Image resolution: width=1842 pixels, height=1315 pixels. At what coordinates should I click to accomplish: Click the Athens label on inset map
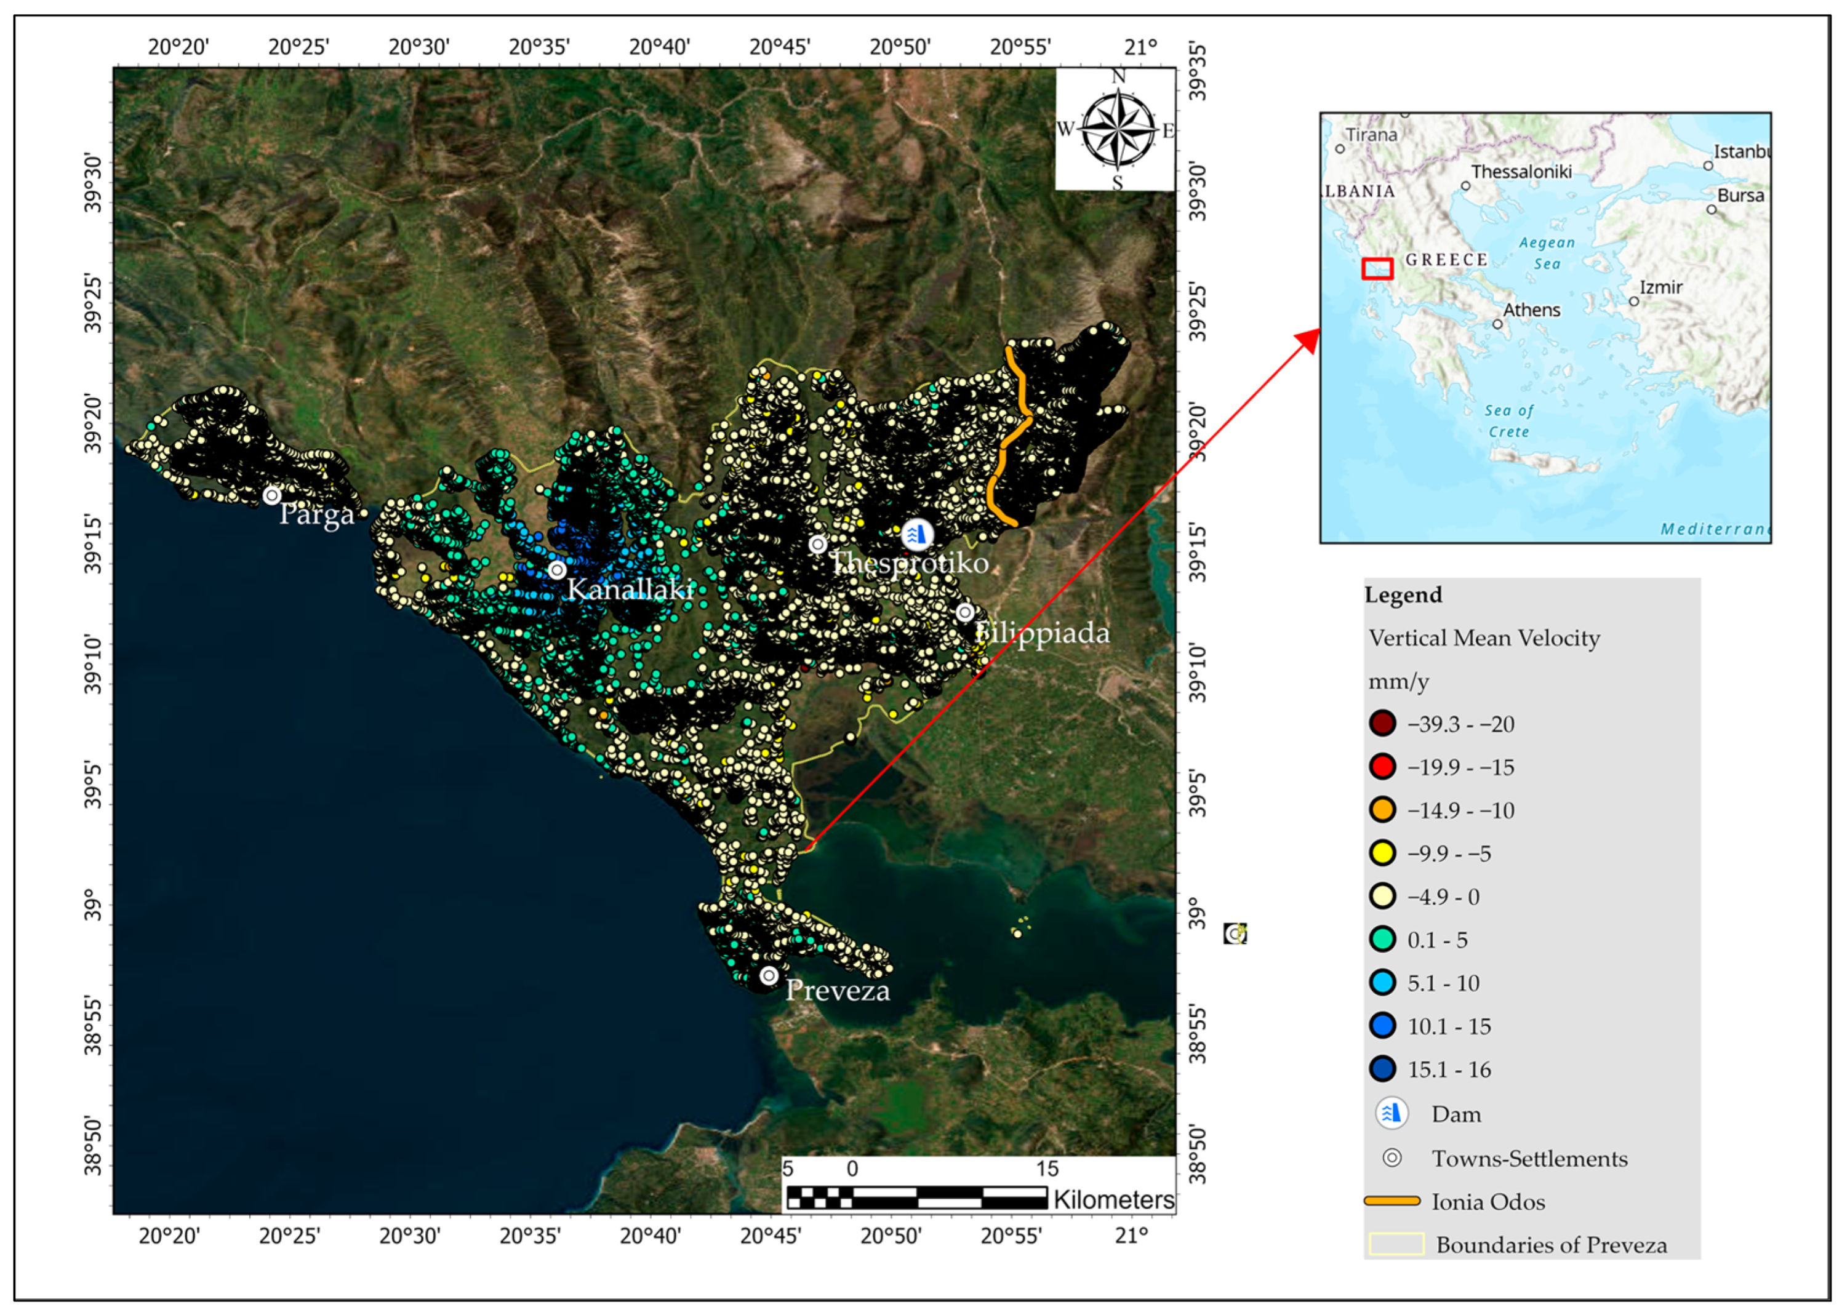pyautogui.click(x=1531, y=310)
